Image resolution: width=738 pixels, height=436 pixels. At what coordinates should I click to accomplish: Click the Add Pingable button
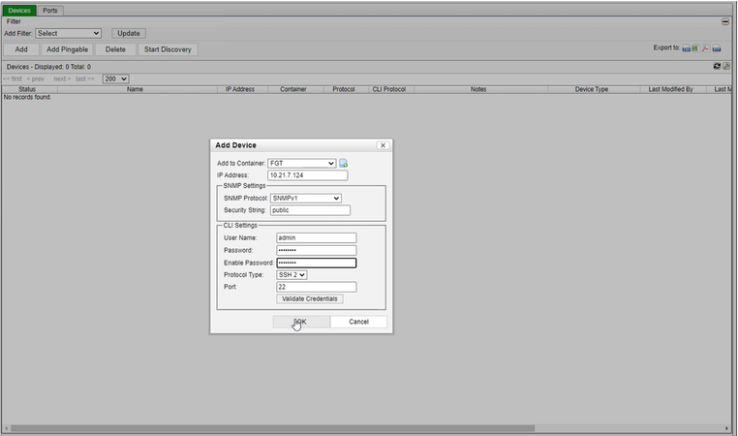click(67, 48)
